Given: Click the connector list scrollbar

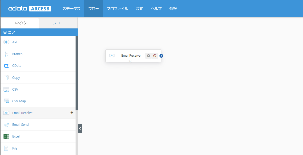Looking at the screenshot, I should 77,73.
